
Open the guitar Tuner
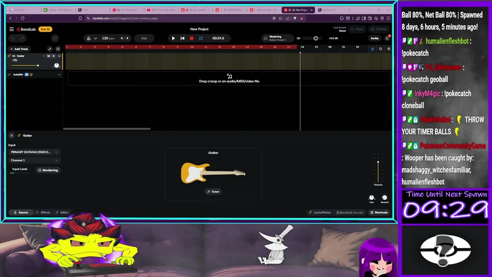(x=213, y=192)
